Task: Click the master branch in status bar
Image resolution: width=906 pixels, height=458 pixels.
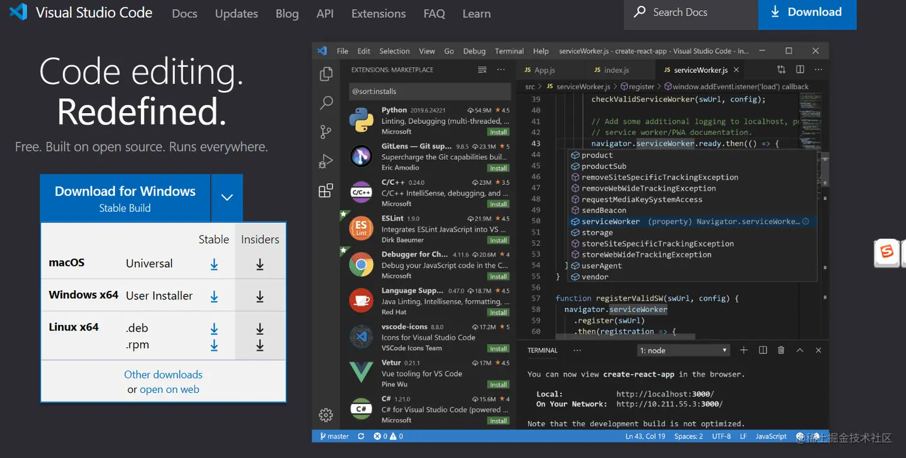Action: [334, 436]
